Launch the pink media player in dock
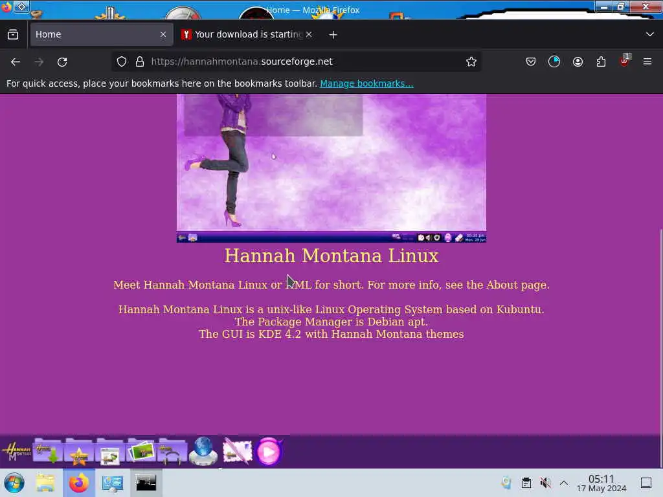Screen dimensions: 663x497 (269, 451)
